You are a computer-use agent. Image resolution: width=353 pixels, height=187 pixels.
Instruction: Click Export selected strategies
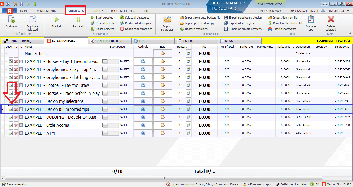[x=243, y=18]
